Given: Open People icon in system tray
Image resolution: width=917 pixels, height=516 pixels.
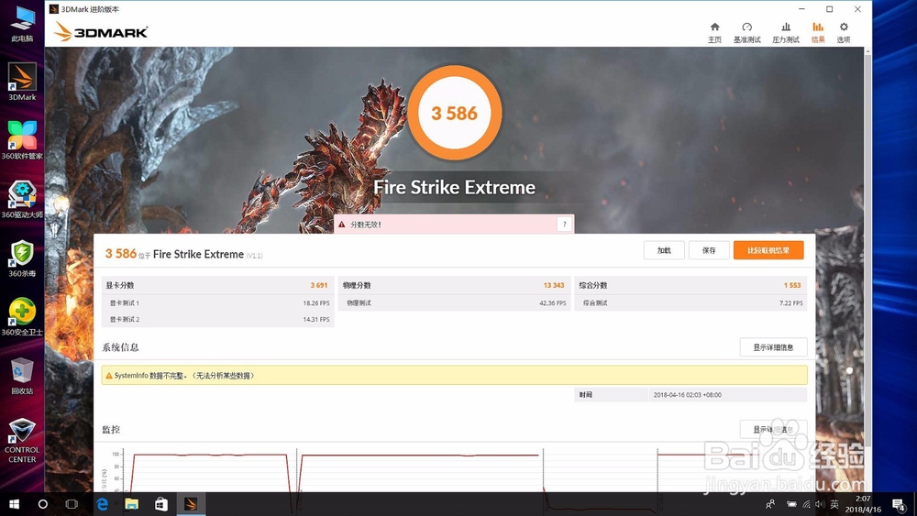Looking at the screenshot, I should click(x=771, y=504).
